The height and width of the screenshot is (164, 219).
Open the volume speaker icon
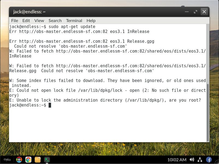(x=192, y=160)
